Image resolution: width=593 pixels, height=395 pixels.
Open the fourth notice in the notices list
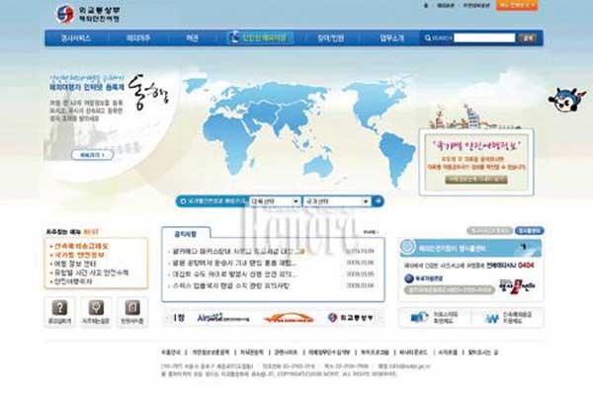pyautogui.click(x=230, y=285)
